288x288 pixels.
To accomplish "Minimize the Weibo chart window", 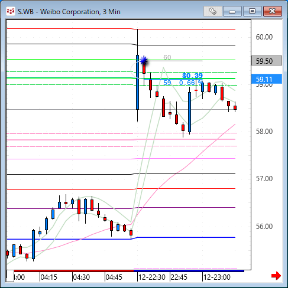I will pyautogui.click(x=232, y=11).
